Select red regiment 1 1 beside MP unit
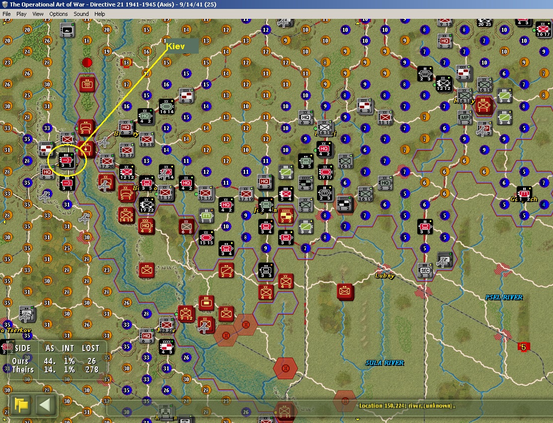Viewport: 553px width, 423px height. point(483,105)
